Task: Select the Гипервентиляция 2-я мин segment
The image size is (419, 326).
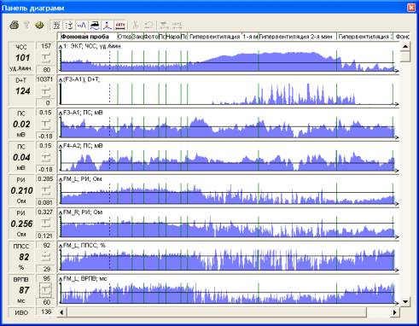Action: [x=298, y=37]
